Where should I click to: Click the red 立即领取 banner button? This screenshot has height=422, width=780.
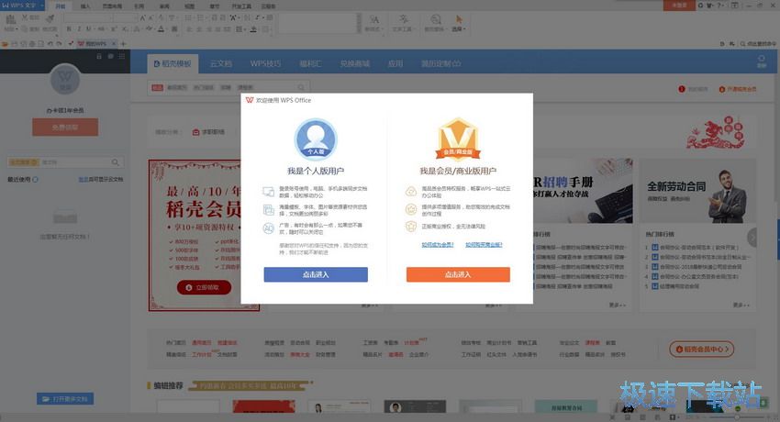204,287
